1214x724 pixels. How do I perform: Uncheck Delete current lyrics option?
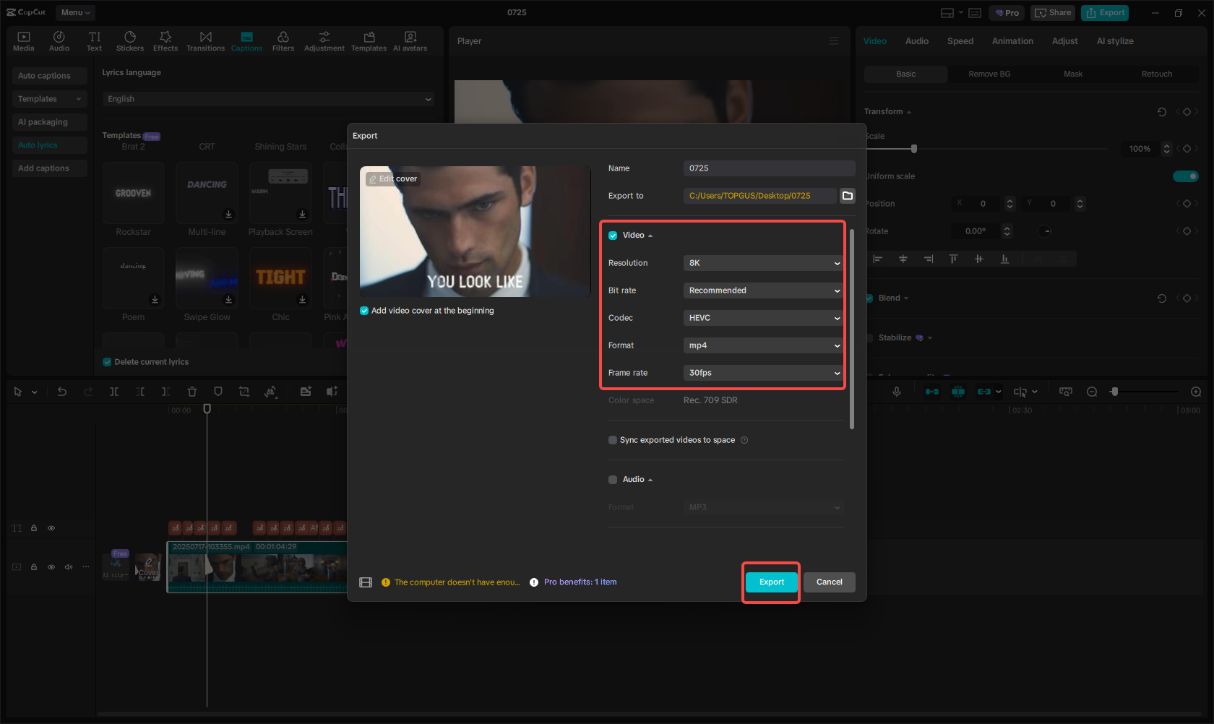pyautogui.click(x=107, y=362)
